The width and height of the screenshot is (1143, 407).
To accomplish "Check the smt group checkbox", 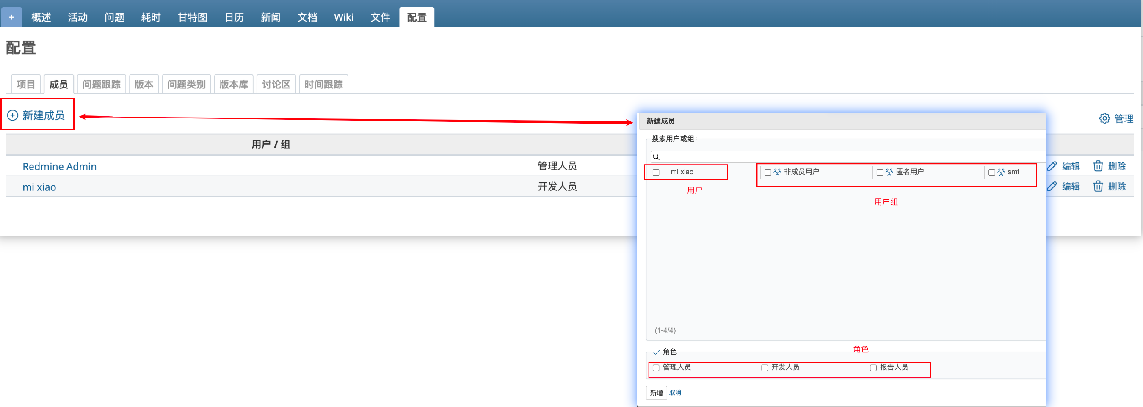I will (991, 172).
